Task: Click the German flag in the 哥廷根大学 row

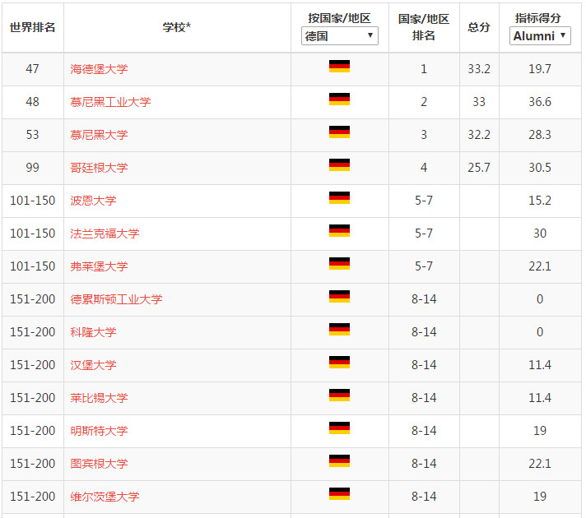Action: coord(339,164)
